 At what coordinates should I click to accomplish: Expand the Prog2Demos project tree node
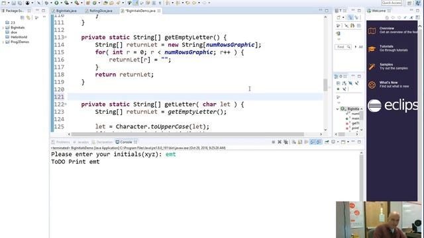coord(3,42)
